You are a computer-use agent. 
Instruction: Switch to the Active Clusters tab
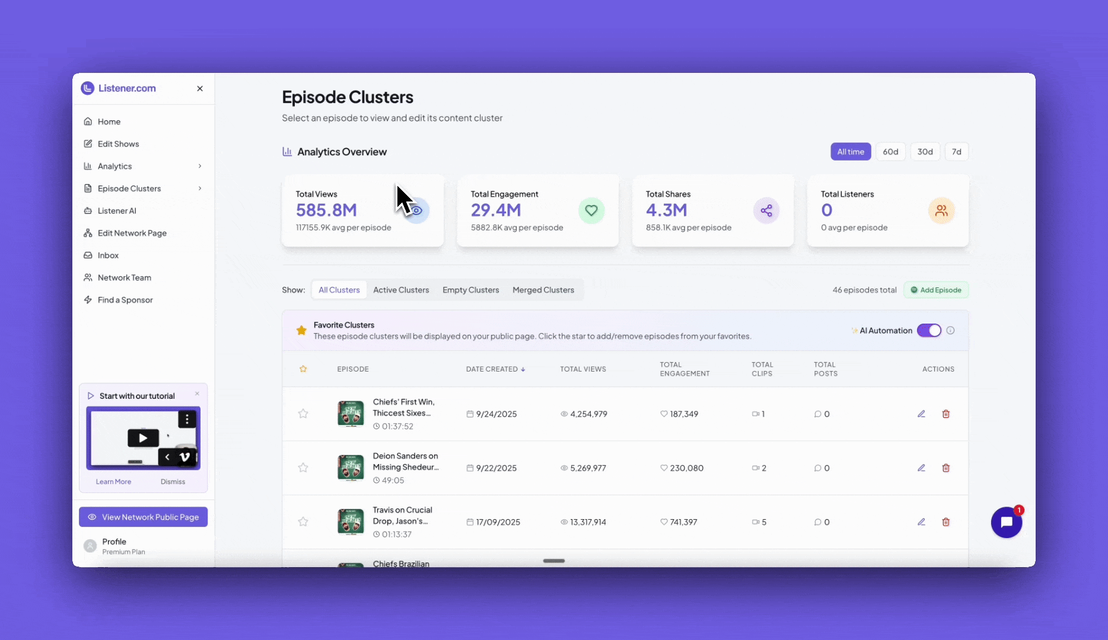[x=401, y=290]
